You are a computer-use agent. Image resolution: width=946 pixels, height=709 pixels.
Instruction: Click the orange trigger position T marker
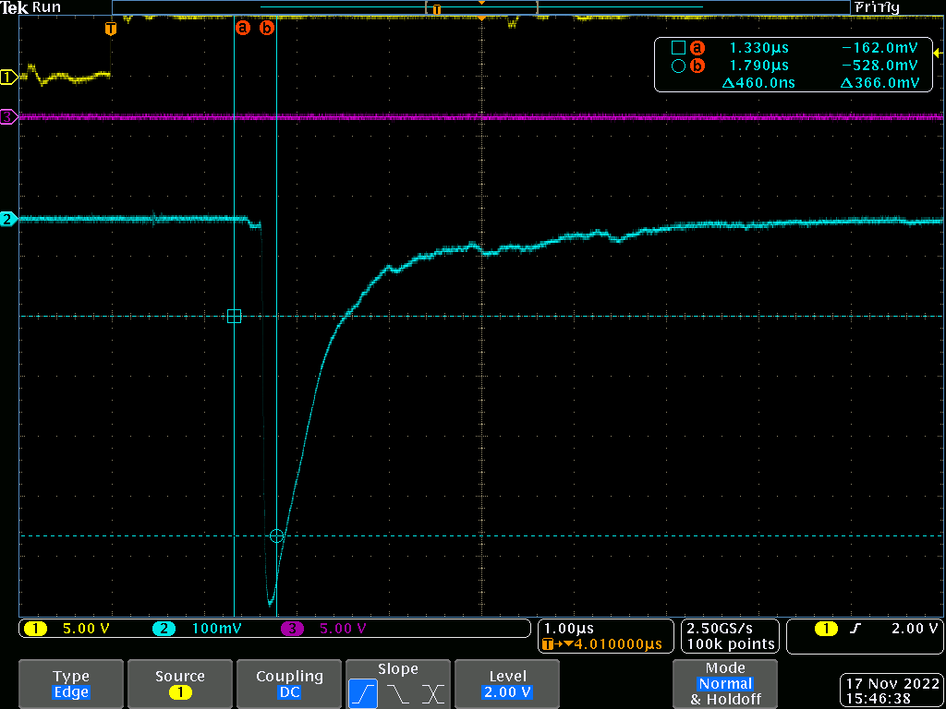click(x=111, y=29)
